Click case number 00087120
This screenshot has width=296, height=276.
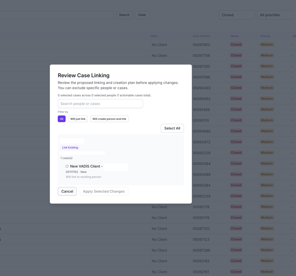tap(201, 229)
